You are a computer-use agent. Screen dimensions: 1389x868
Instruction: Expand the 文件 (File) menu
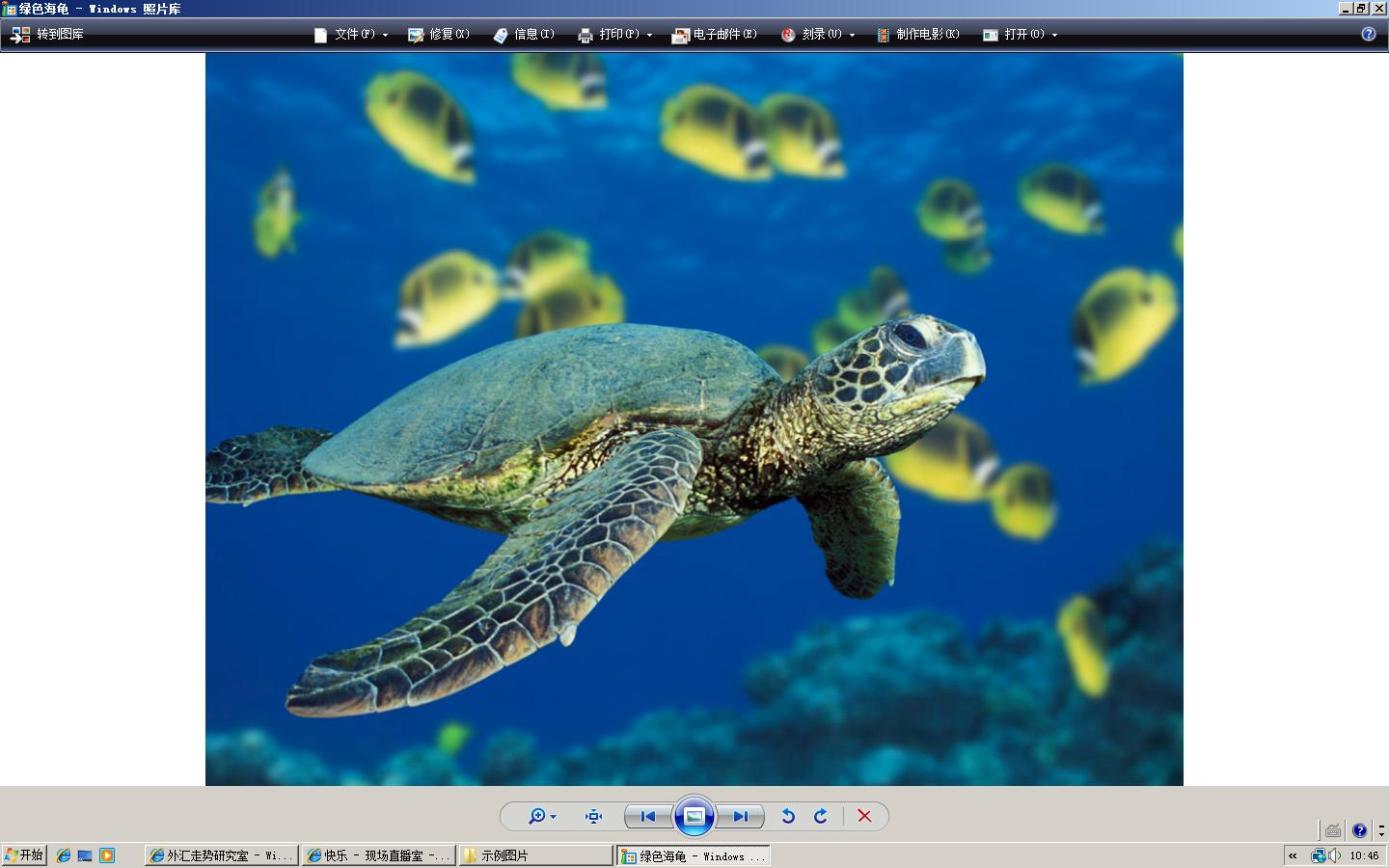[x=351, y=35]
